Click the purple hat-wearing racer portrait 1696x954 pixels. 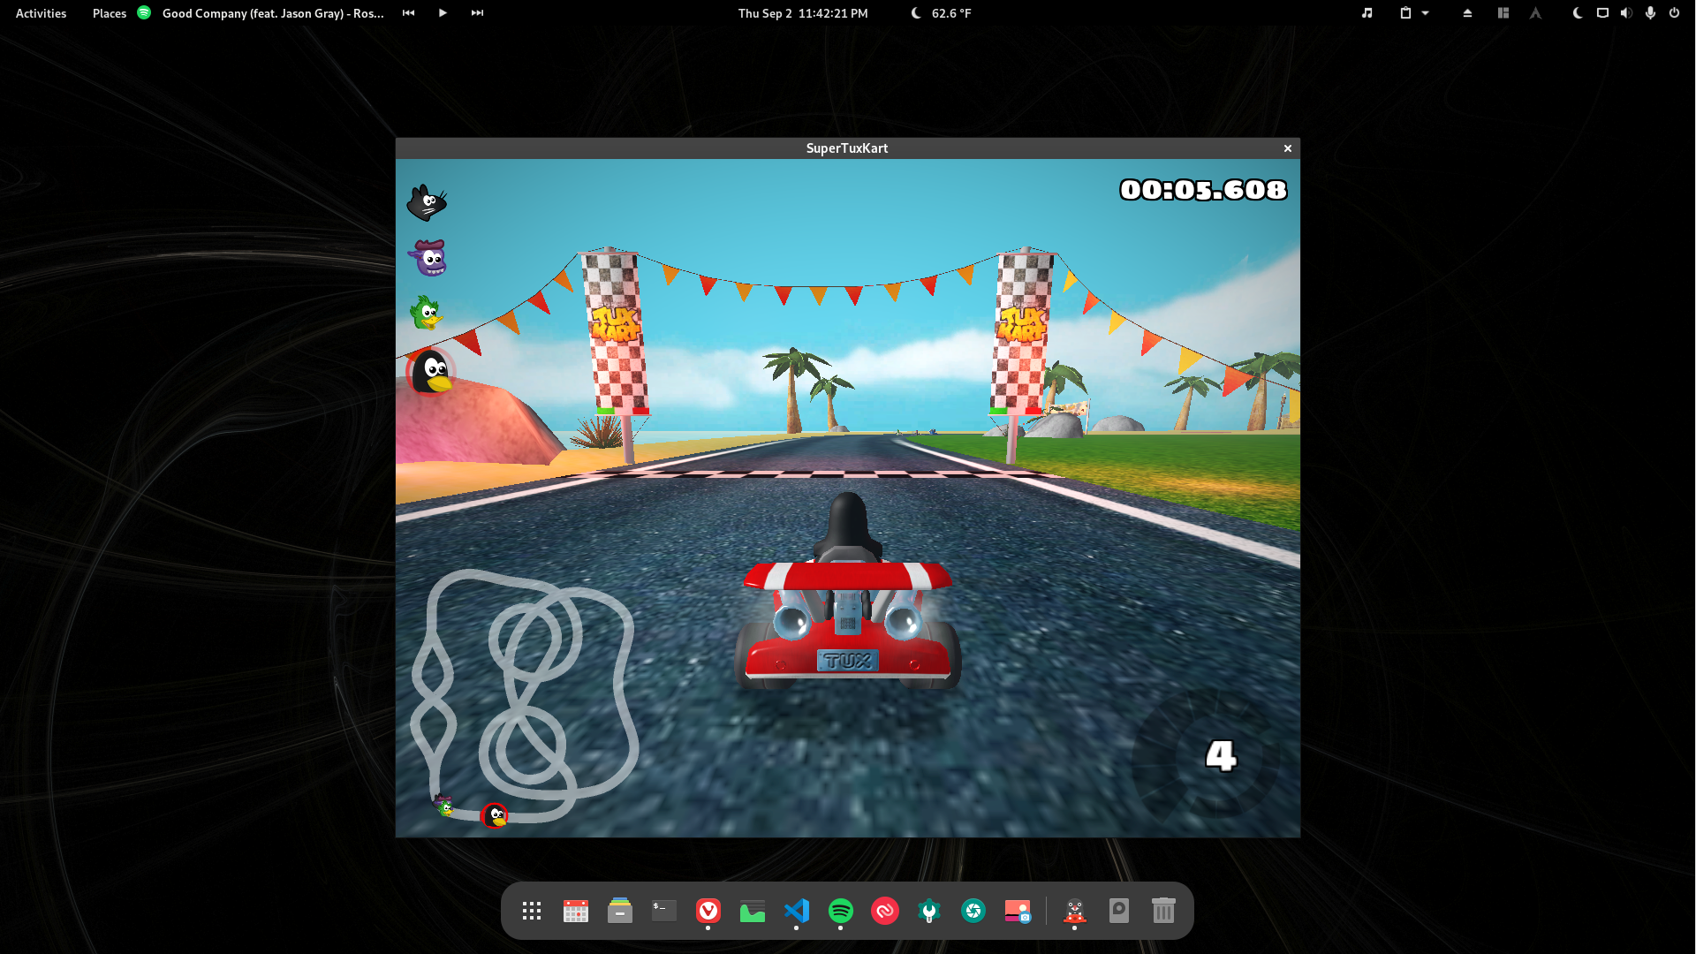[428, 258]
